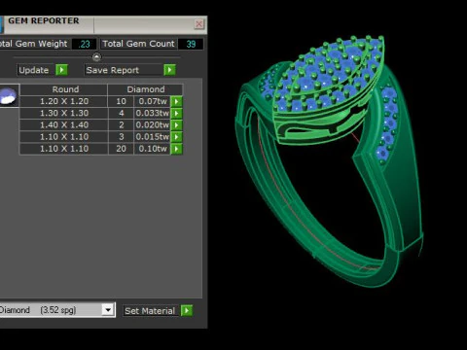
Task: Click the 0.07tw weight cell
Action: pos(153,101)
